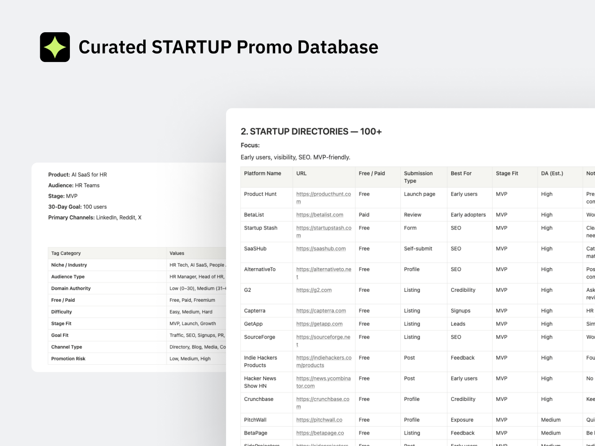Visit the indiehackers.com/products link

point(323,358)
